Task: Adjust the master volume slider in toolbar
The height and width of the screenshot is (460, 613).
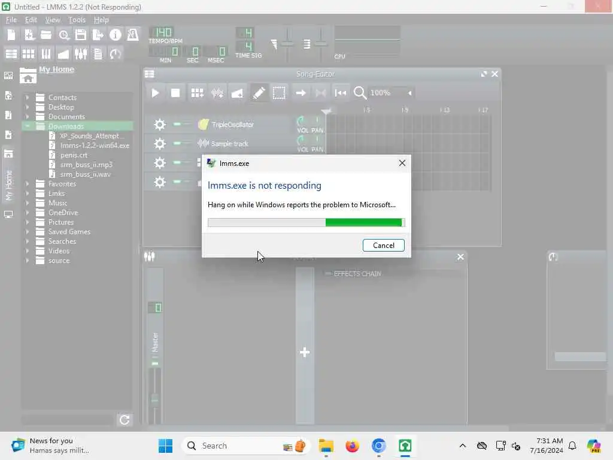Action: (x=287, y=43)
